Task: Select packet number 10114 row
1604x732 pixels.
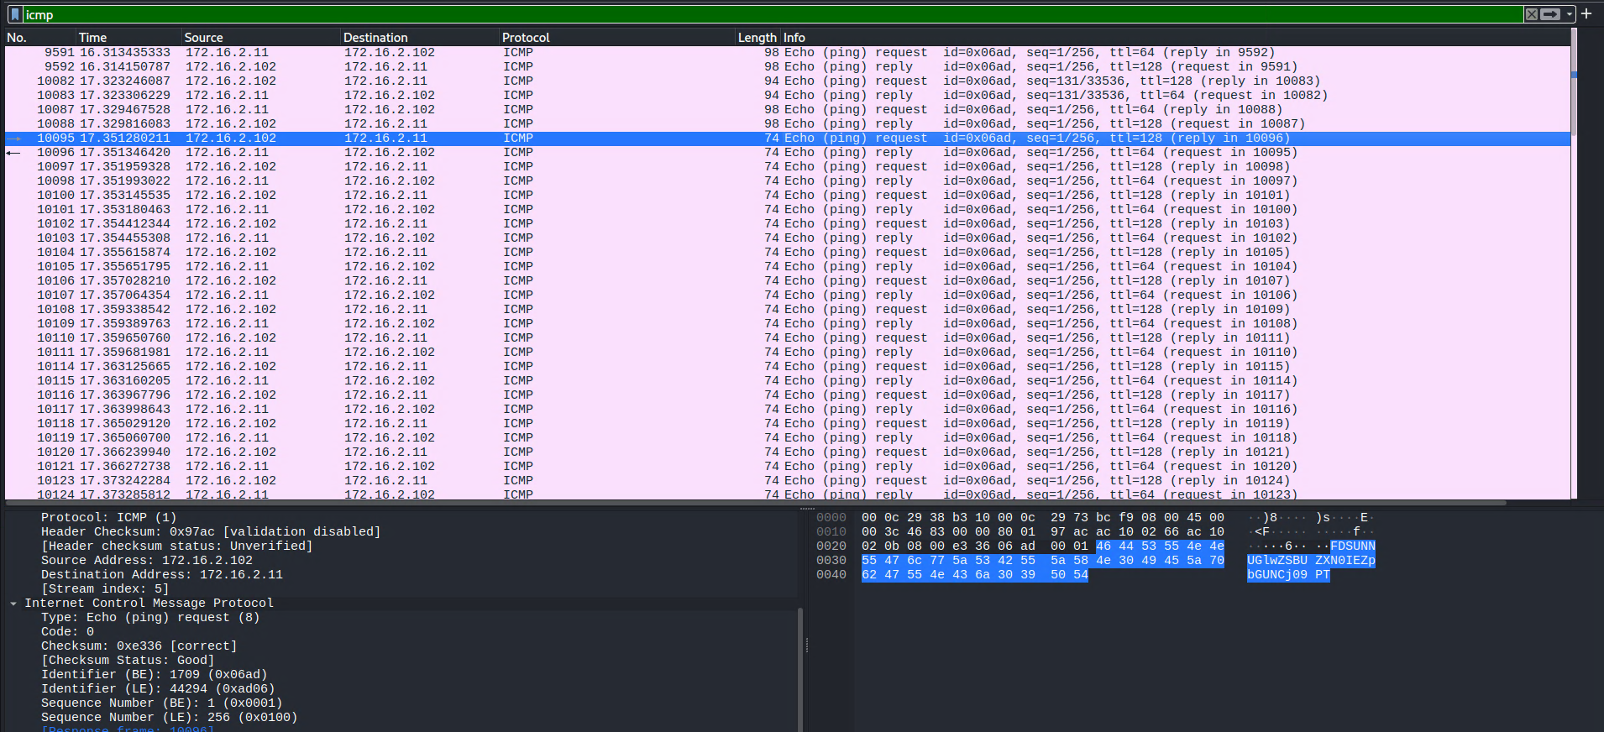Action: coord(787,367)
